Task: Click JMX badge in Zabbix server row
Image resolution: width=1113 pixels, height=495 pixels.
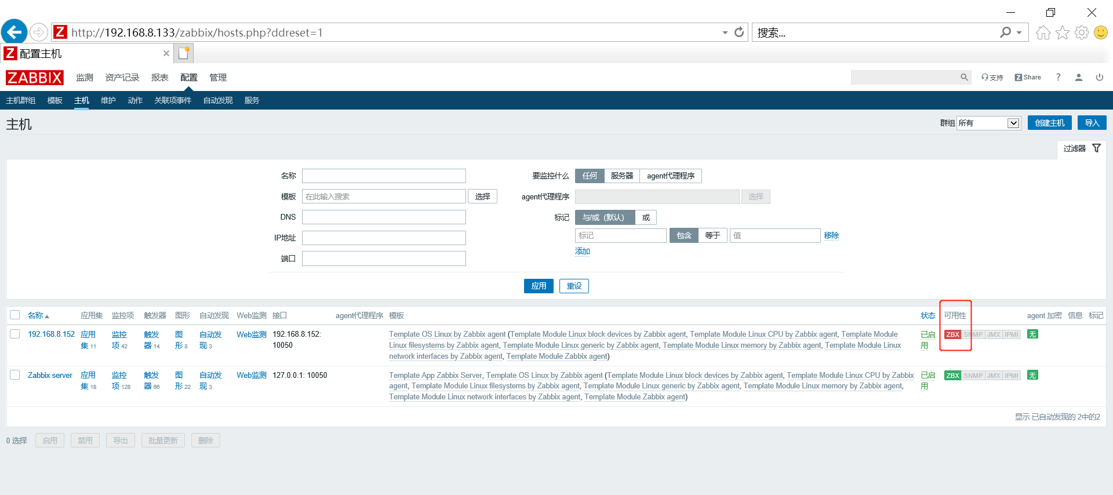Action: coord(994,376)
